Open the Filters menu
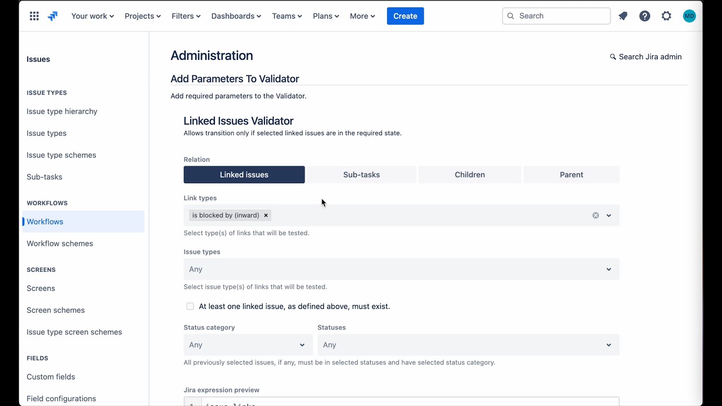Viewport: 722px width, 406px height. click(x=186, y=16)
